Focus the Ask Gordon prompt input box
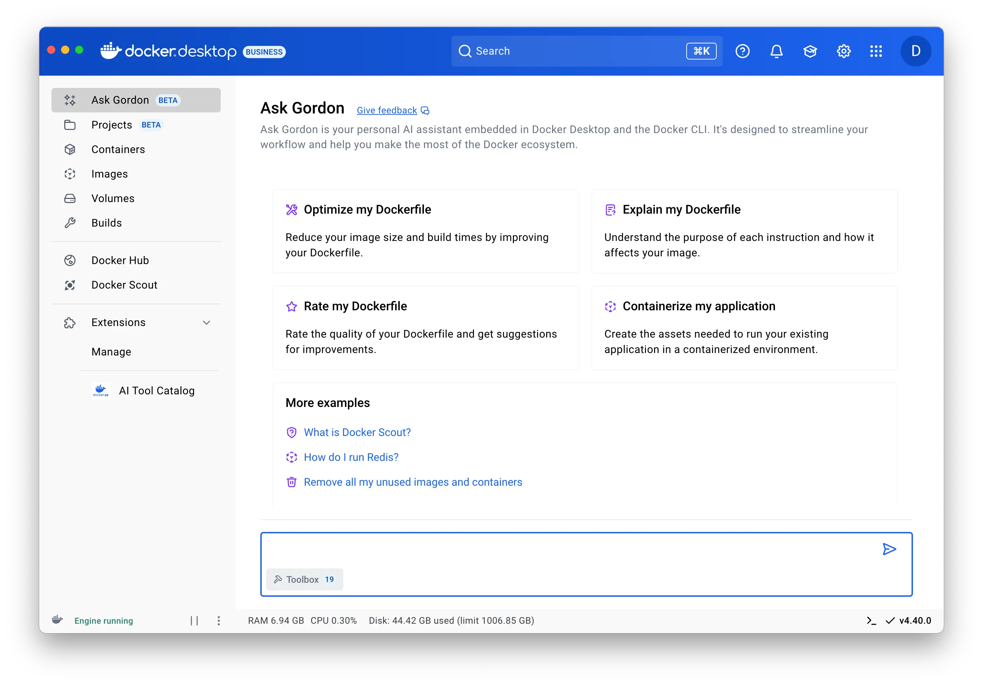 tap(565, 550)
